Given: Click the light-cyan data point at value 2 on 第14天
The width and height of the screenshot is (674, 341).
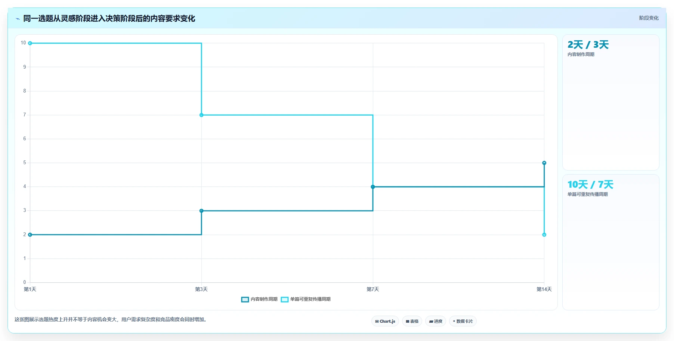Looking at the screenshot, I should click(544, 235).
